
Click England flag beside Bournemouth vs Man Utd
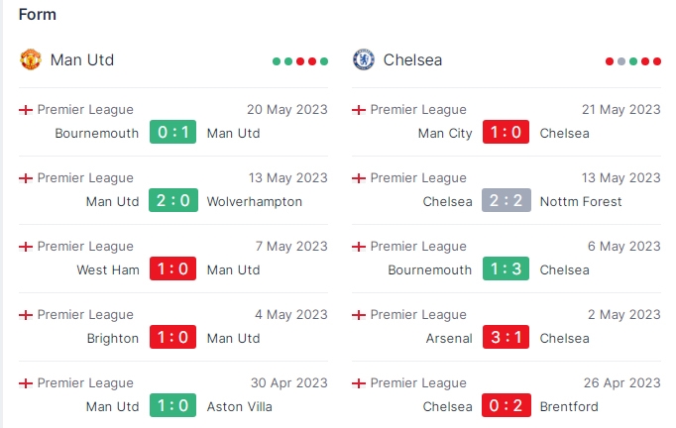point(26,110)
